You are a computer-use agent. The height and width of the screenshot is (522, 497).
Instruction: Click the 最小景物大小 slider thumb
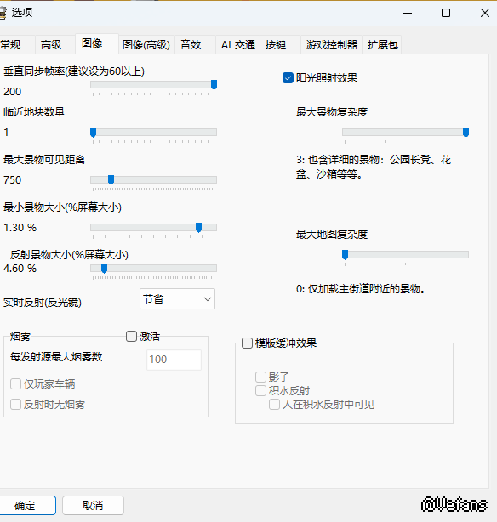(198, 228)
